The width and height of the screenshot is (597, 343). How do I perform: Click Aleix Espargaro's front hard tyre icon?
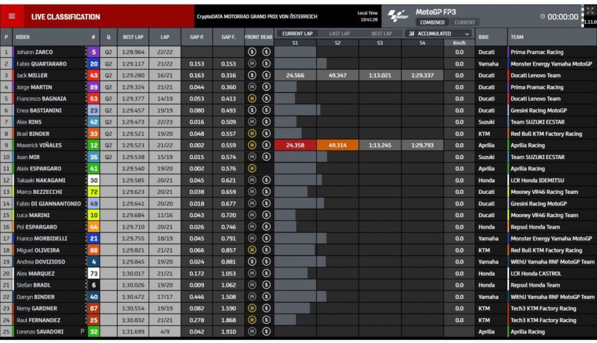click(x=252, y=168)
